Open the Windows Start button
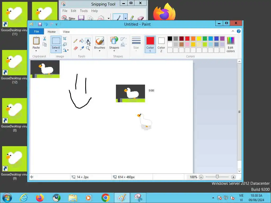The height and width of the screenshot is (203, 271). click(7, 198)
